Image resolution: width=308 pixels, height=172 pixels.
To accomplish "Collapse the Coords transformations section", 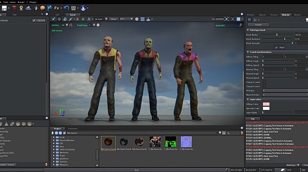I will [x=248, y=52].
